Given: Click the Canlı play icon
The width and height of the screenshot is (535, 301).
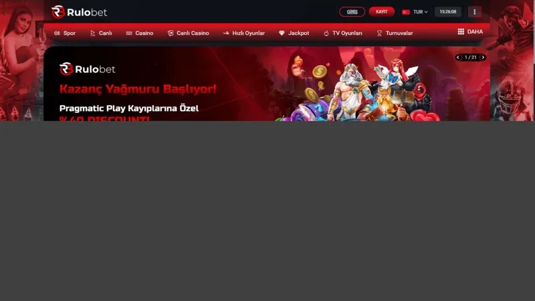Looking at the screenshot, I should click(92, 33).
